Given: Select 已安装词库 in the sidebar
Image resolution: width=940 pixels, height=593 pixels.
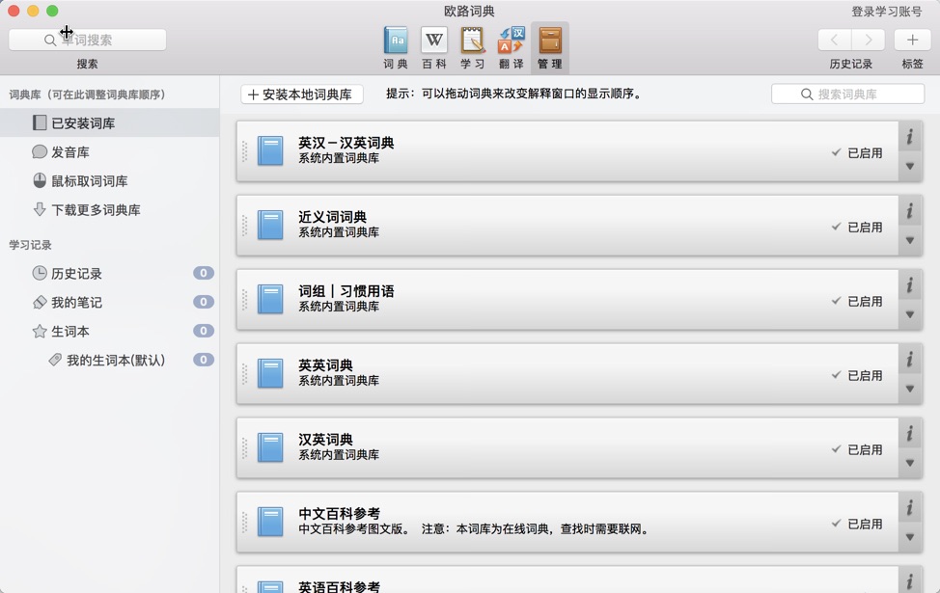Looking at the screenshot, I should coord(110,122).
